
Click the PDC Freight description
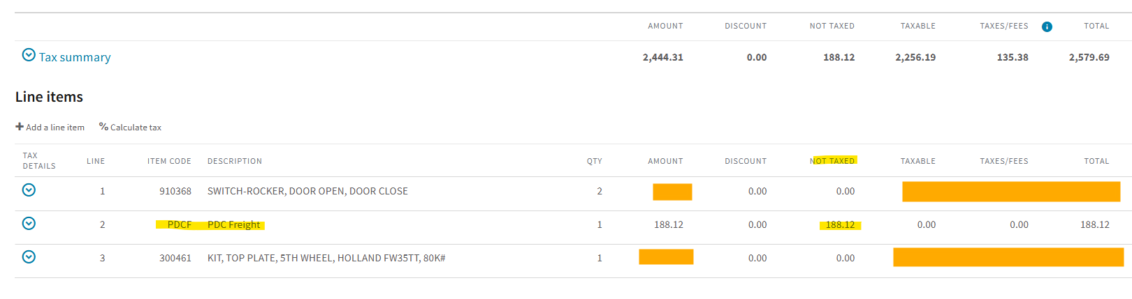coord(234,224)
